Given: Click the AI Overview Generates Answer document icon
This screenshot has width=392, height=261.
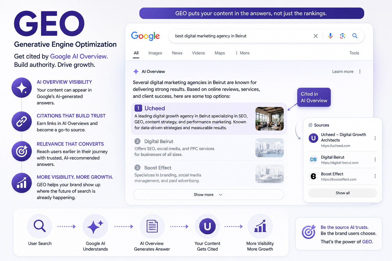Looking at the screenshot, I should (x=152, y=226).
